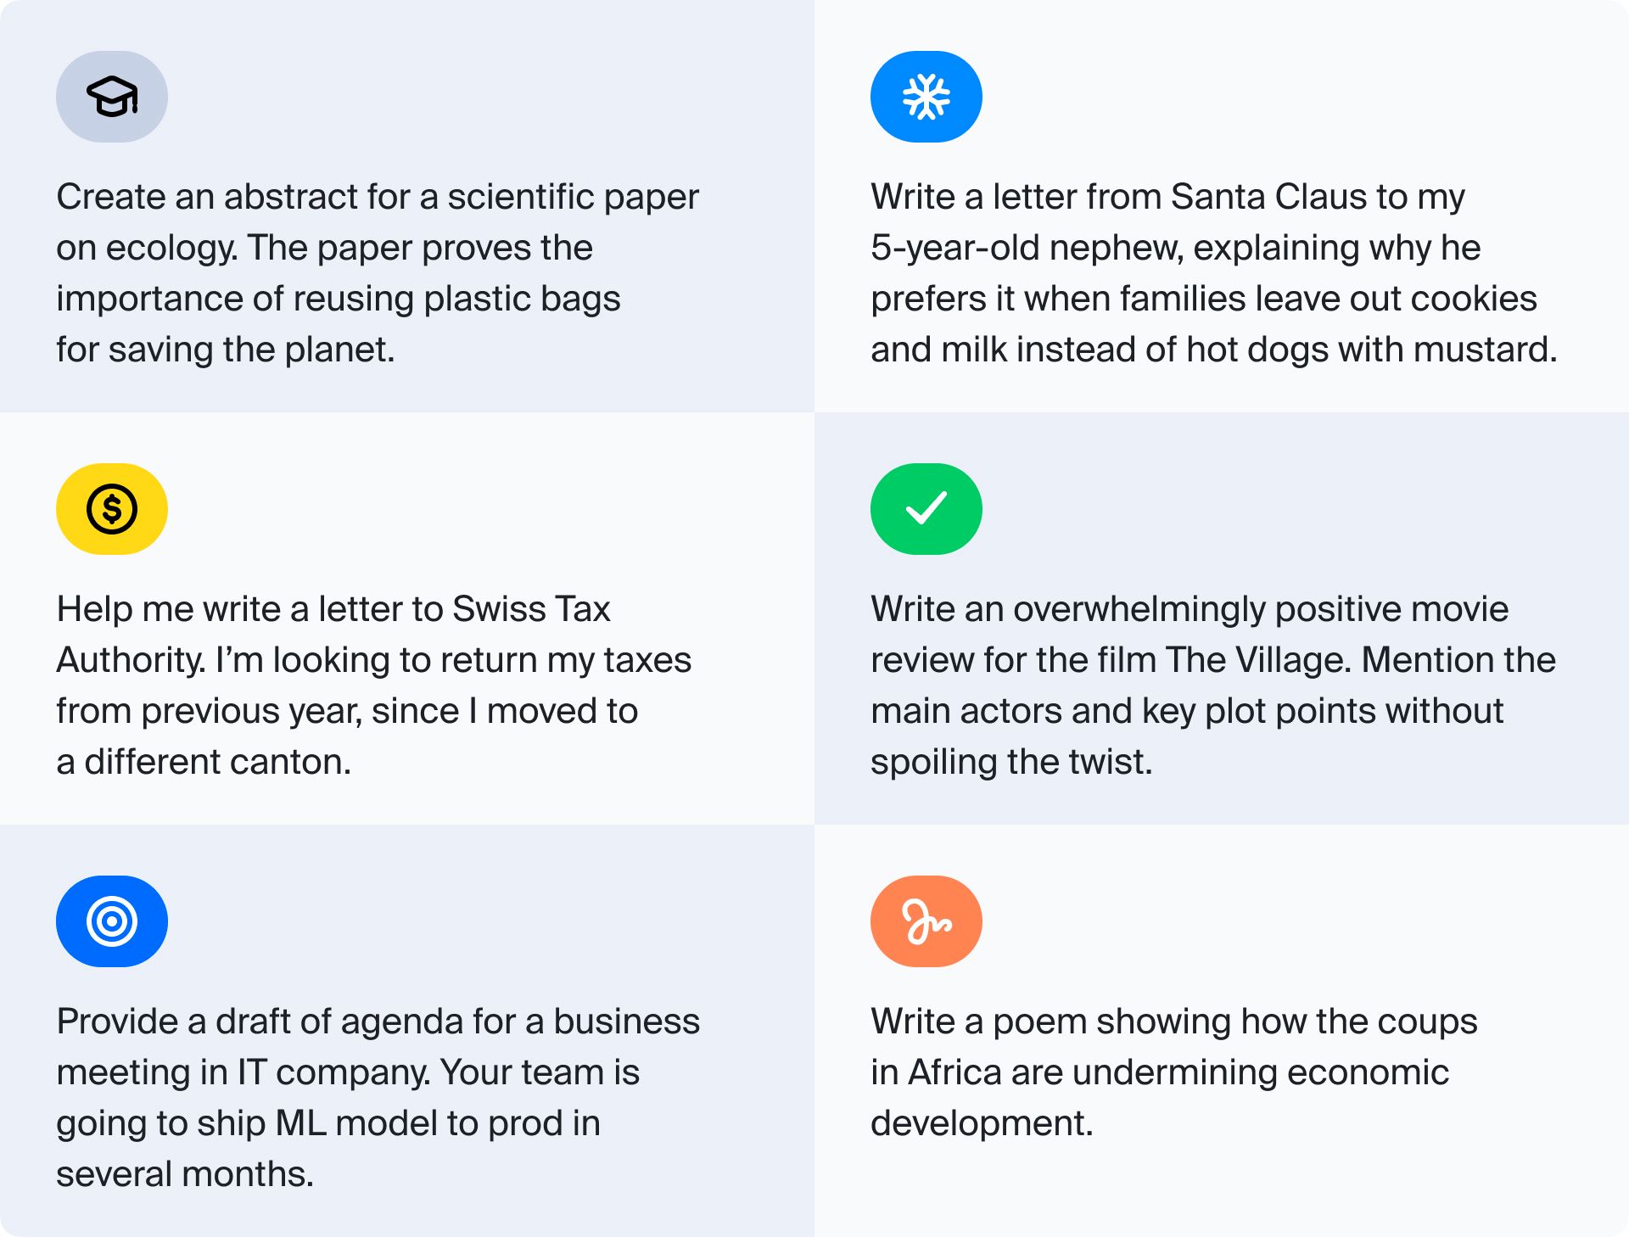This screenshot has width=1629, height=1237.
Task: Open the movie review prompt card
Action: coord(1222,618)
